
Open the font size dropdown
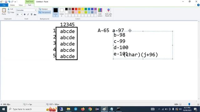coord(21,14)
